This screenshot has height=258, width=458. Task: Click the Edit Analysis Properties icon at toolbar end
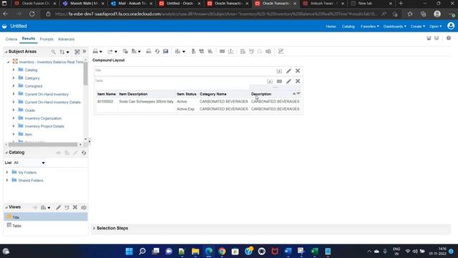[281, 52]
